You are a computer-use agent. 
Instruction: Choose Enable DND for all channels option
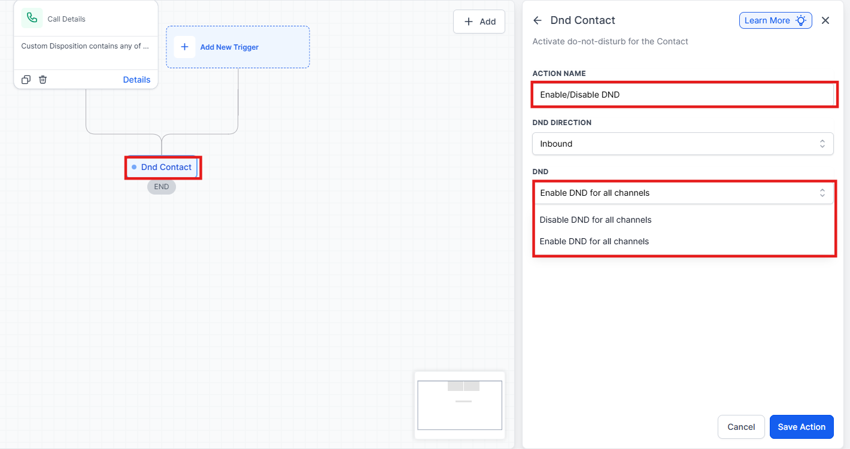[594, 241]
